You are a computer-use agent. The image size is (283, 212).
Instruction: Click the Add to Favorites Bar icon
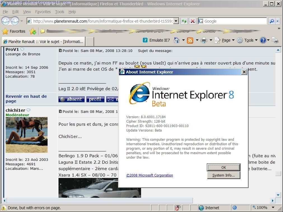click(x=33, y=31)
